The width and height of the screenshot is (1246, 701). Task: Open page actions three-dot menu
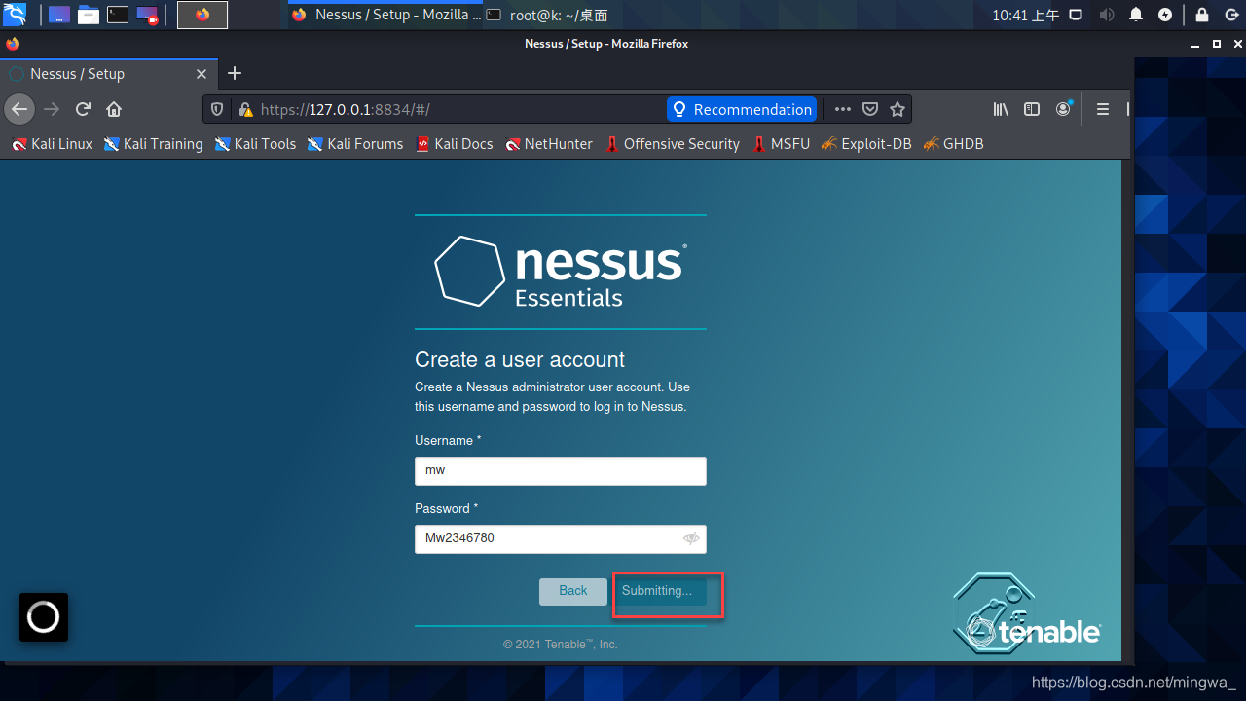[x=842, y=109]
